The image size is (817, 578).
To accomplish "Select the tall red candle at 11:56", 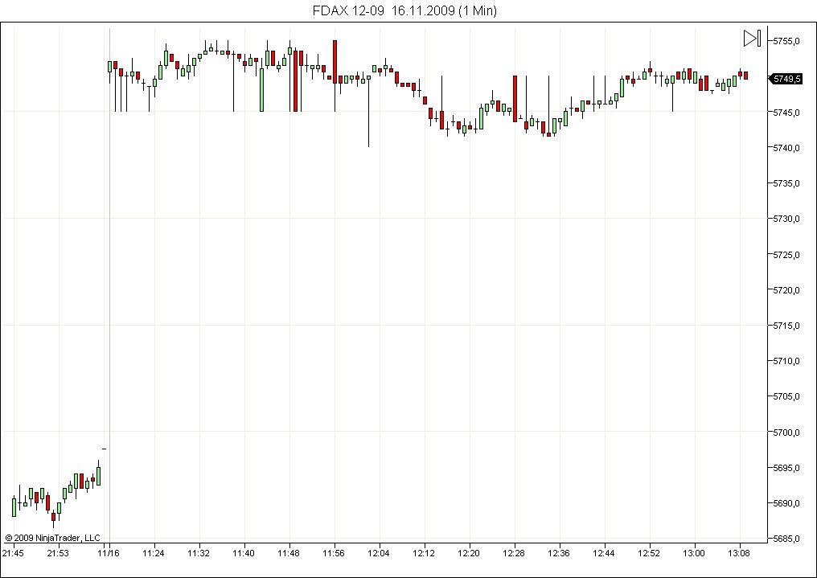I will click(335, 61).
